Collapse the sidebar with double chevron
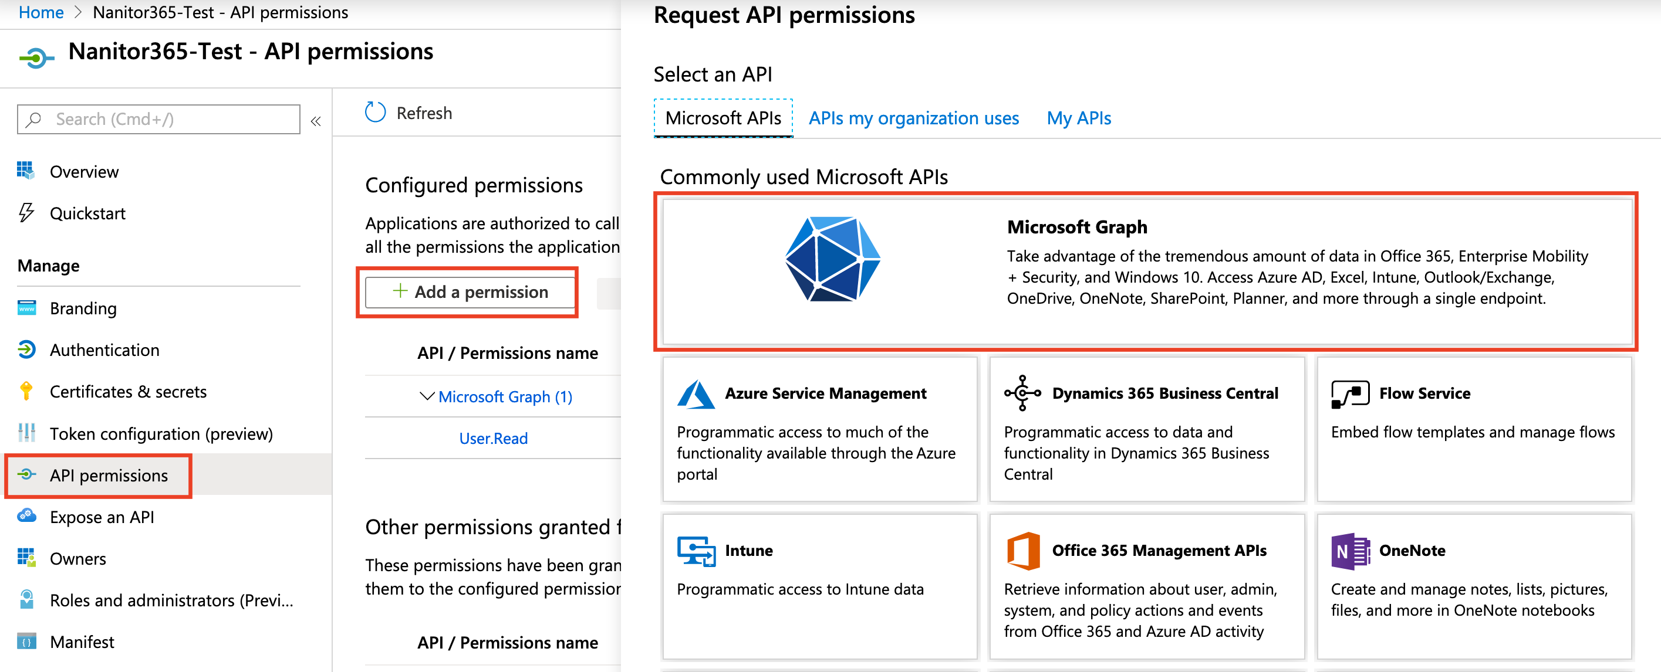 [x=316, y=121]
